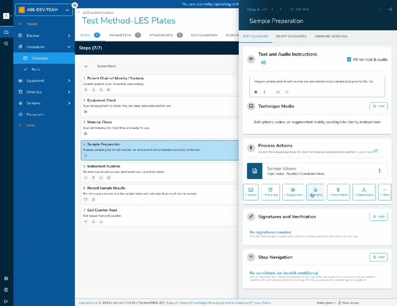Open the Learn more link under Process Actions
The width and height of the screenshot is (397, 306).
point(368,152)
